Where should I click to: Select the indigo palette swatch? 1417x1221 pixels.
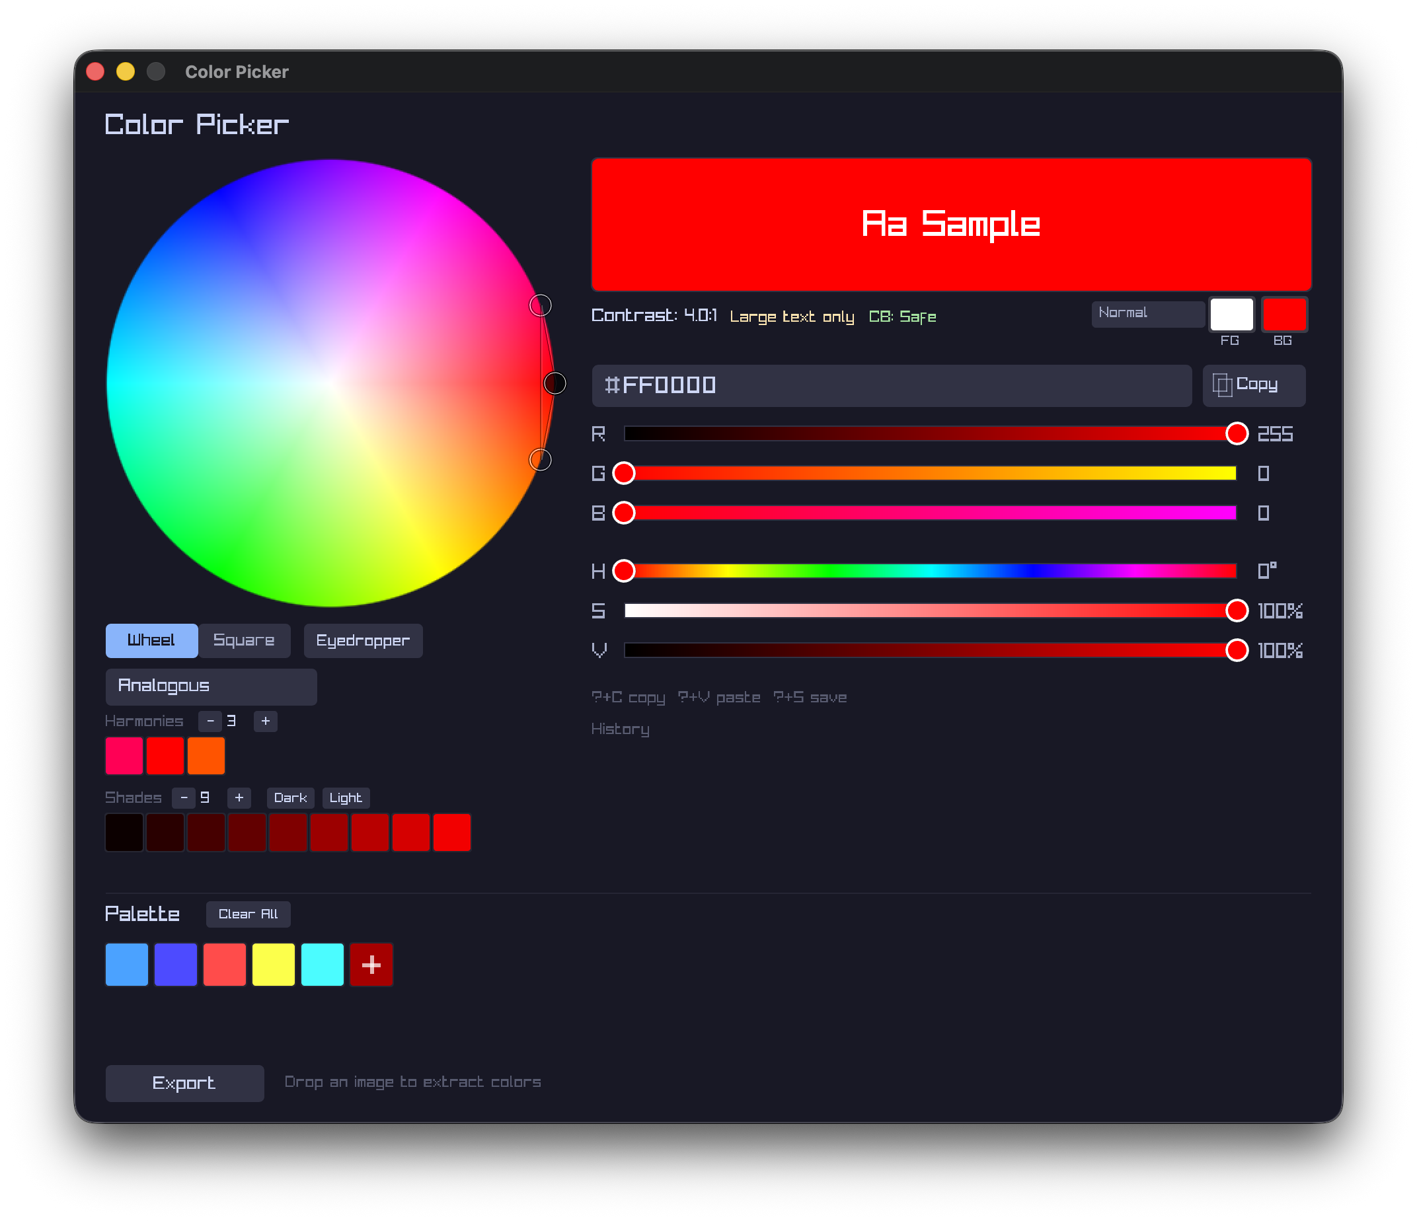point(176,965)
